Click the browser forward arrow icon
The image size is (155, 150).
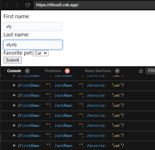coord(17,5)
